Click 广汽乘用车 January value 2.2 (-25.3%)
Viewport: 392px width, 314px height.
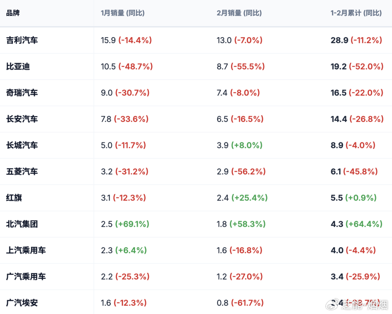(x=125, y=277)
